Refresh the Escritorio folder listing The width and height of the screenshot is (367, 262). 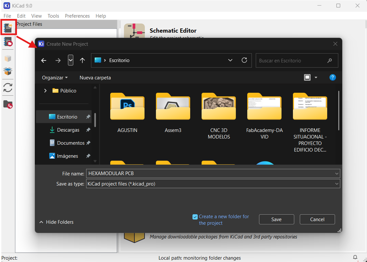[x=244, y=60]
